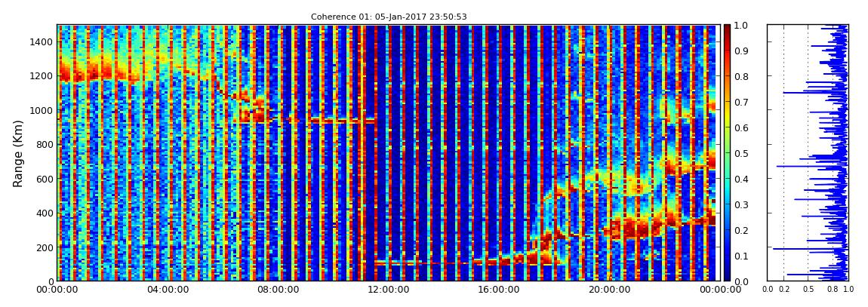Click the 1200 range tick label
868x307 pixels.
pos(42,75)
